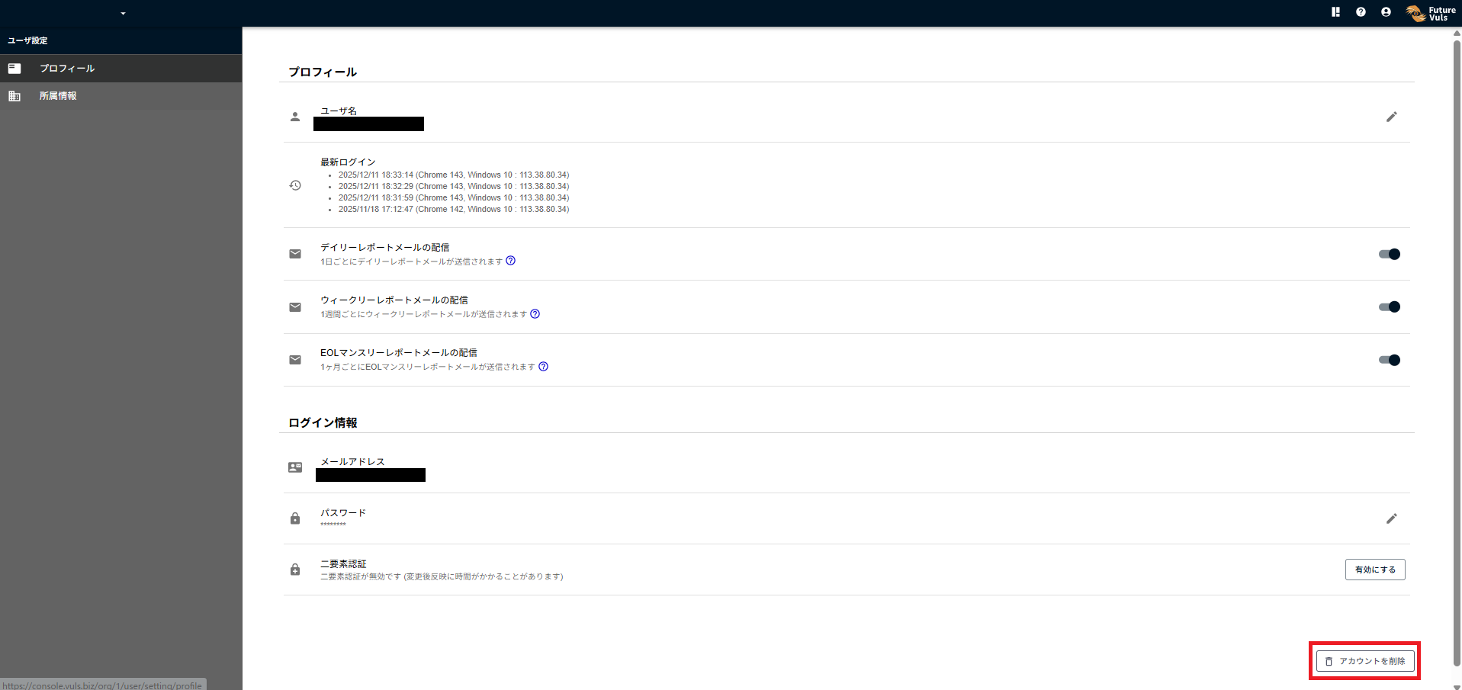Open the help question mark in top bar
1462x690 pixels.
[x=1361, y=12]
